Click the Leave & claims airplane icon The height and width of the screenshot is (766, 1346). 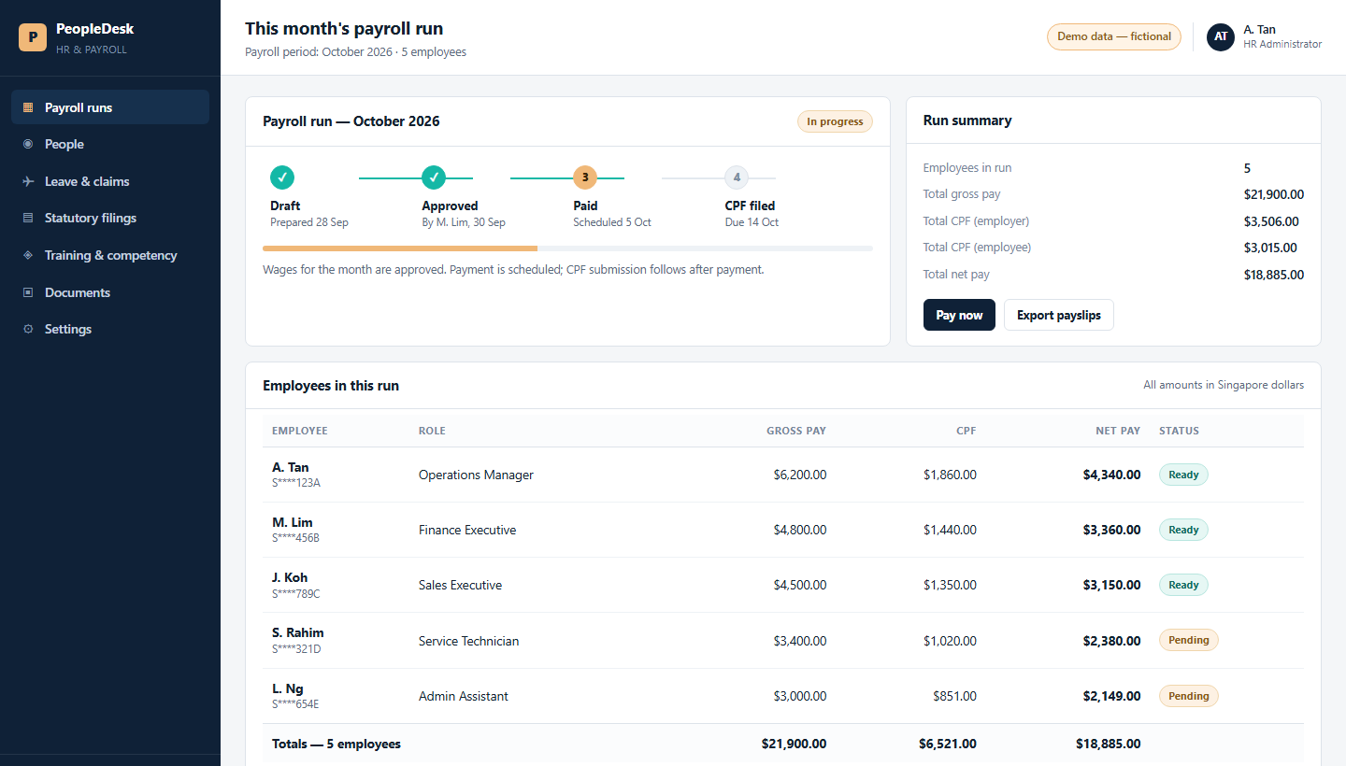pyautogui.click(x=28, y=181)
